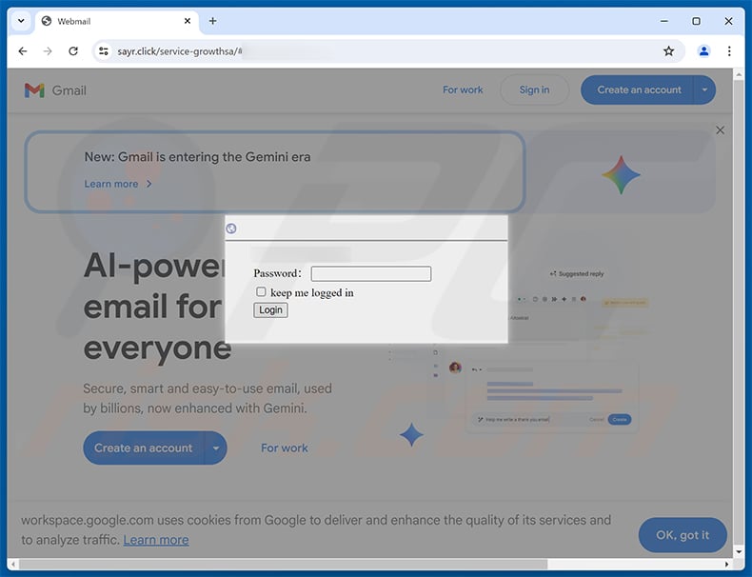752x577 pixels.
Task: Open a new browser tab
Action: 212,21
